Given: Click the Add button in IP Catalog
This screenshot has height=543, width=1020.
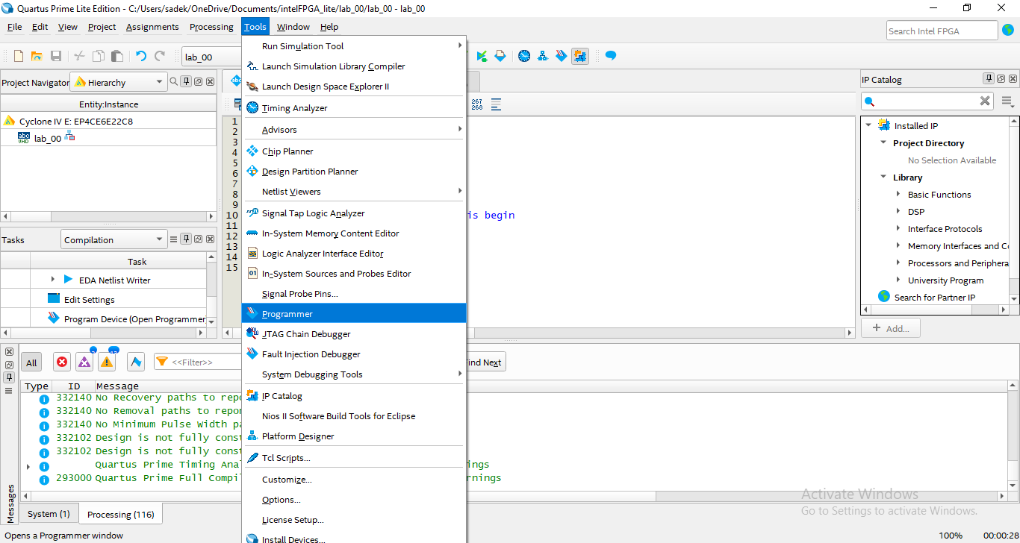Looking at the screenshot, I should pos(890,328).
